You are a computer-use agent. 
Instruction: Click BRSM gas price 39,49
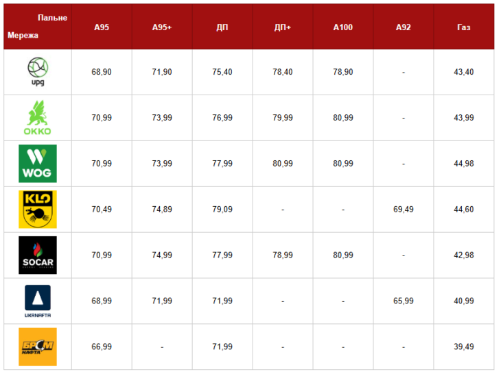pos(464,347)
